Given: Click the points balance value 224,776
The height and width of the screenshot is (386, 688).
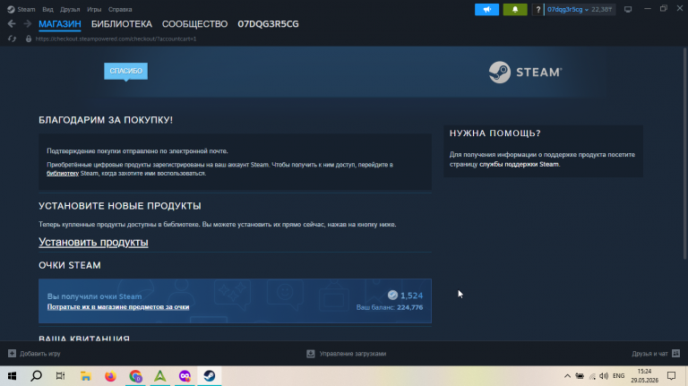Looking at the screenshot, I should tap(409, 307).
